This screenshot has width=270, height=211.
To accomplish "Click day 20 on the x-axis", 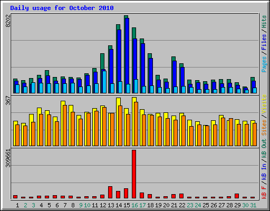I will tap(166, 205).
